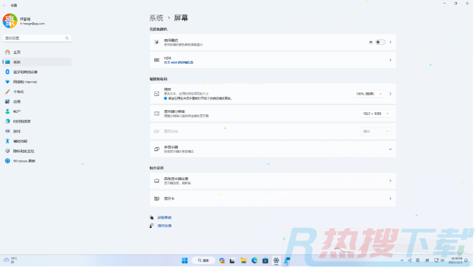Open Microsoft Store from the taskbar

click(266, 261)
